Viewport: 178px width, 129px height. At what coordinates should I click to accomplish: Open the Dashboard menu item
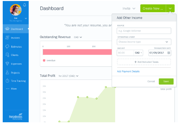[x=16, y=29]
